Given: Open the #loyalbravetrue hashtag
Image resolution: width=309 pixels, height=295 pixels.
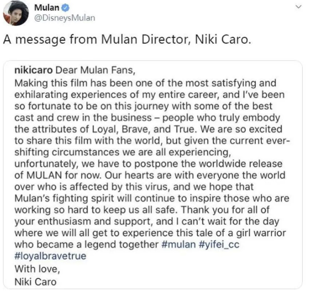Looking at the screenshot, I should [50, 256].
